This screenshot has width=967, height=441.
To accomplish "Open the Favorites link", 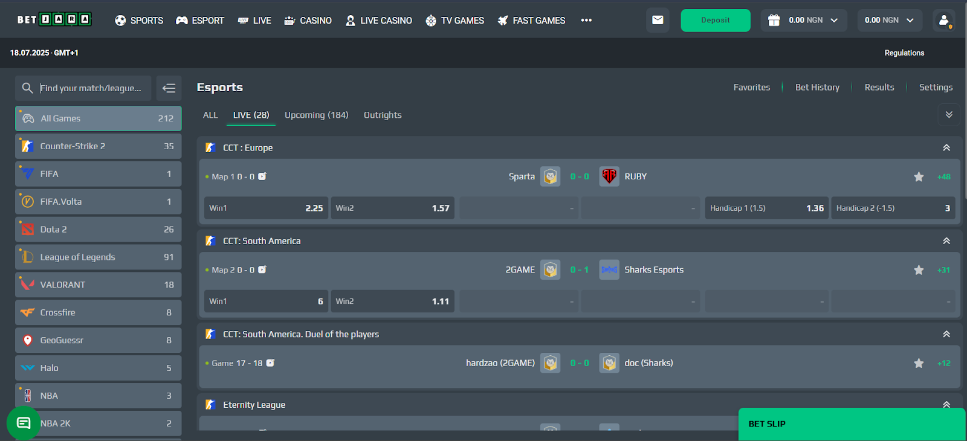I will pos(752,87).
